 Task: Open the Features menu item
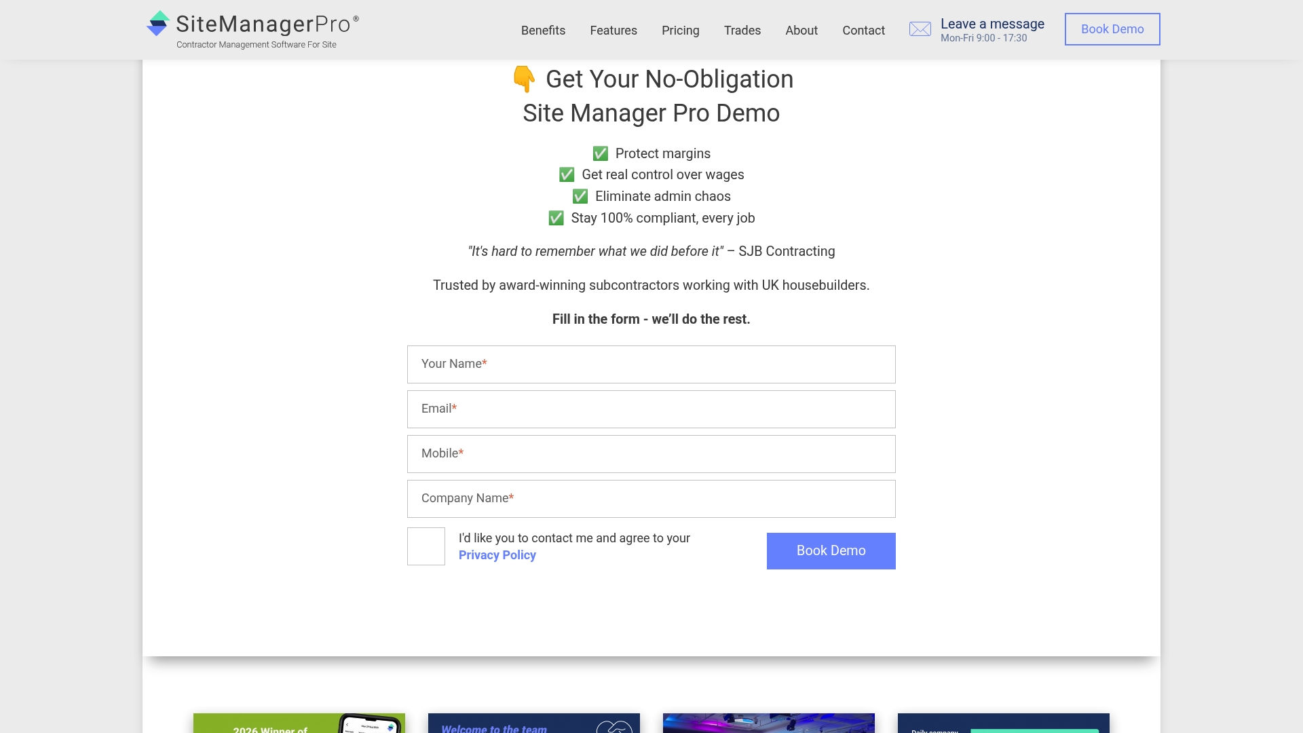(x=613, y=31)
